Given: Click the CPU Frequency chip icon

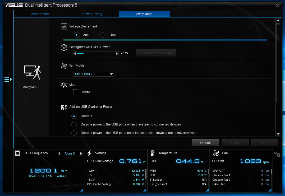Looking at the screenshot, I should (18, 153).
